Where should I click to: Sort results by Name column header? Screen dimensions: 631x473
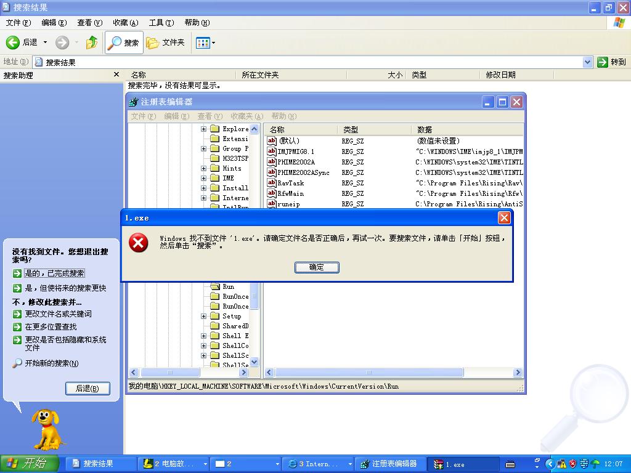point(181,75)
